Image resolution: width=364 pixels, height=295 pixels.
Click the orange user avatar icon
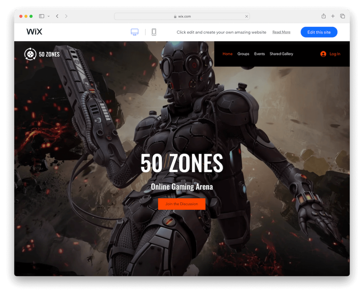(323, 54)
